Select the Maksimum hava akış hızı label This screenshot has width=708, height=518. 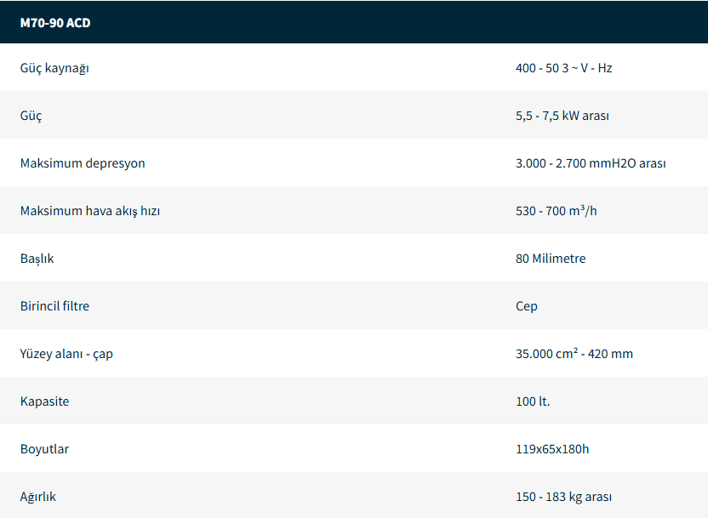[x=90, y=211]
